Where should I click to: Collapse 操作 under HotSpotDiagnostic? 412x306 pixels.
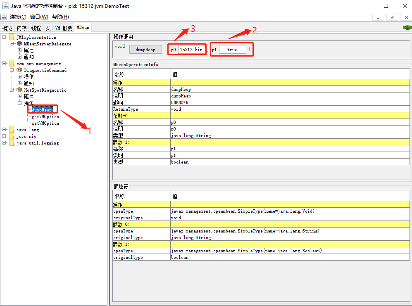coord(19,103)
